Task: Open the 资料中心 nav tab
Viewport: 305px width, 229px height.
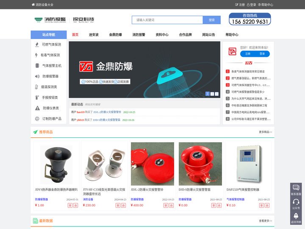Action: click(x=162, y=35)
